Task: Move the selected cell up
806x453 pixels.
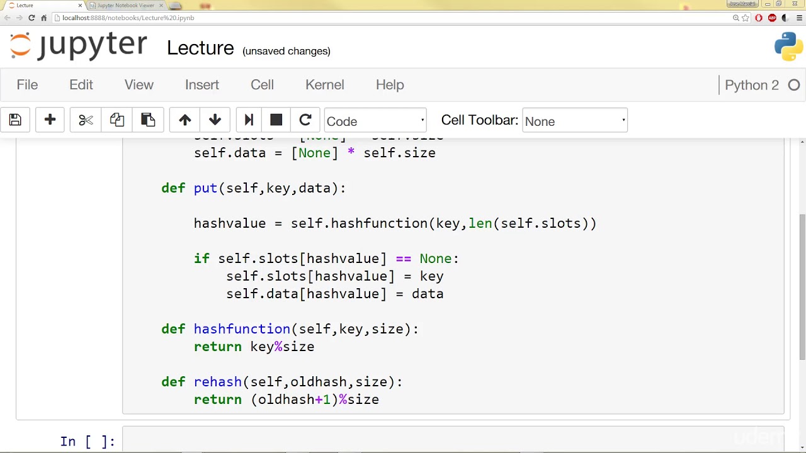Action: point(184,120)
